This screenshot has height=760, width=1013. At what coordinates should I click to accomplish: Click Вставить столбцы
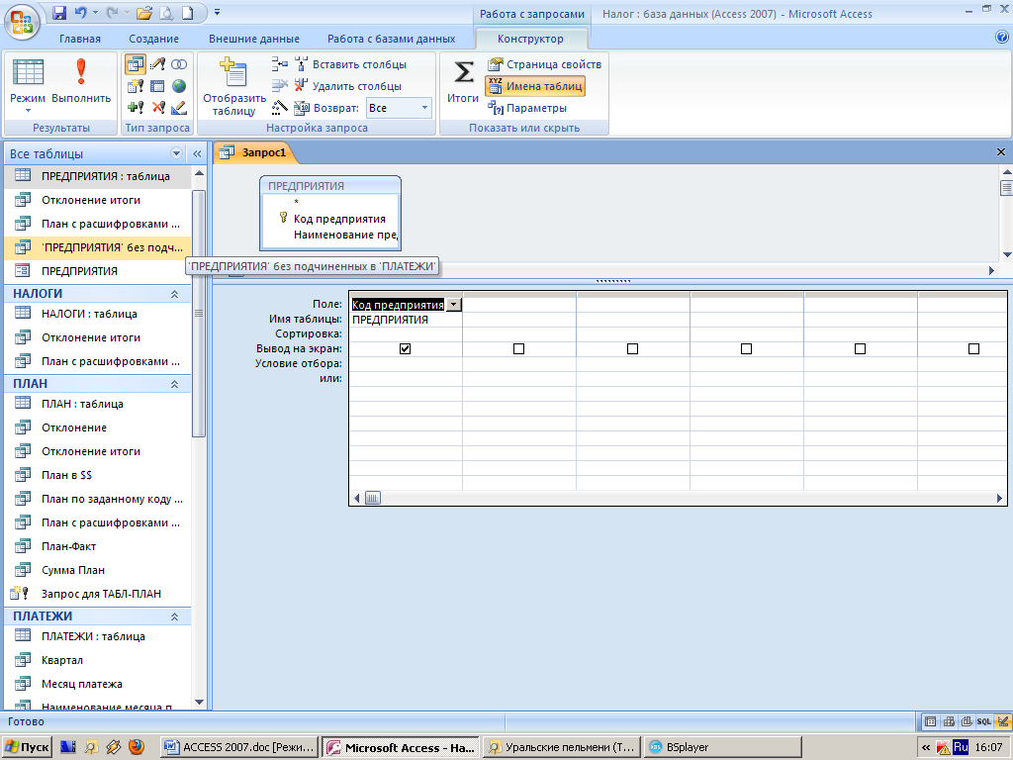(351, 64)
